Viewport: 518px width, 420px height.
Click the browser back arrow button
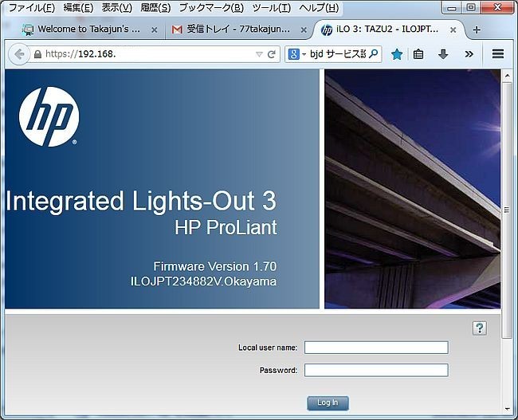(x=19, y=54)
